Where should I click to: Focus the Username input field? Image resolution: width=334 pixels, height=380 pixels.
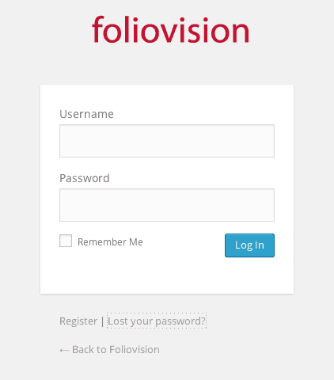point(167,141)
